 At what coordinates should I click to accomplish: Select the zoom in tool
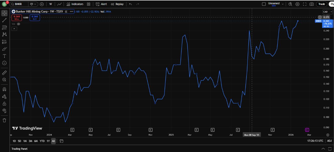point(4,80)
